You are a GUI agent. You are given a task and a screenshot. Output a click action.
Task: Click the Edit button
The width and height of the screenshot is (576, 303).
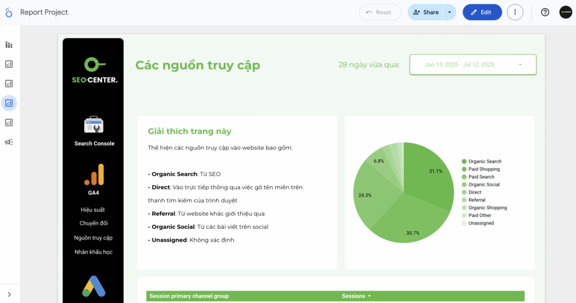482,12
